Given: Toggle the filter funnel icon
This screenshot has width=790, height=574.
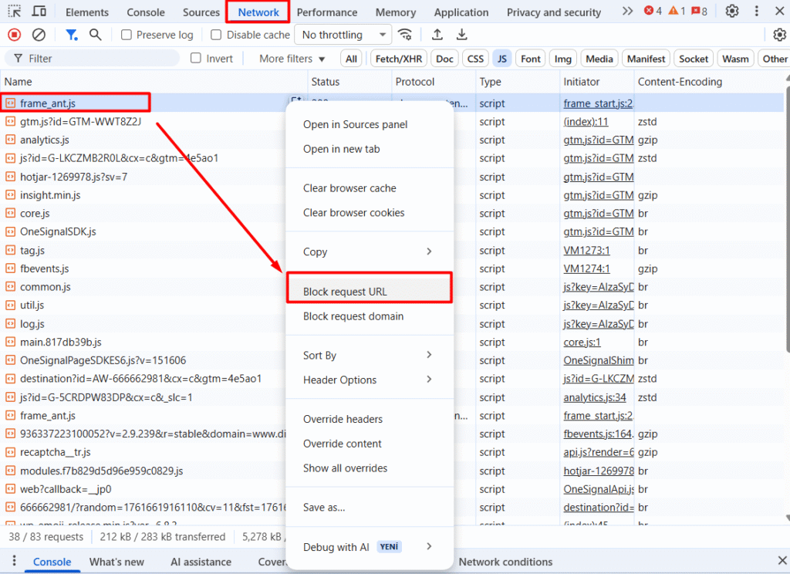Looking at the screenshot, I should coord(71,35).
